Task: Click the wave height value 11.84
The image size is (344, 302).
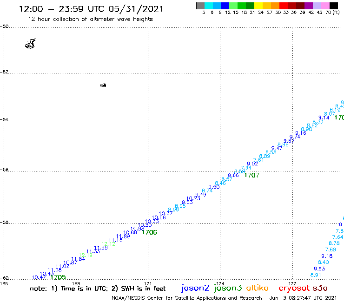Action: pos(78,259)
